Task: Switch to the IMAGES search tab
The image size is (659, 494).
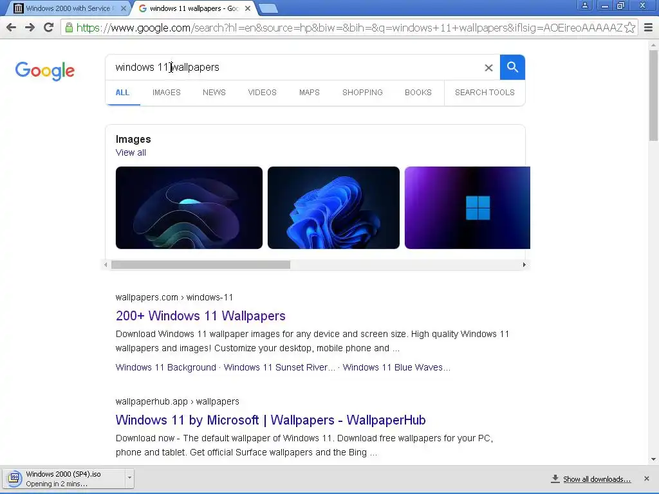Action: pos(167,93)
